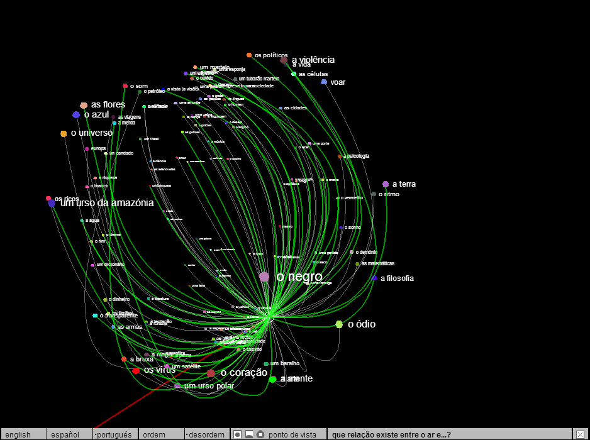Select the circle-with-square viewpoint icon
The height and width of the screenshot is (440, 590).
[260, 434]
